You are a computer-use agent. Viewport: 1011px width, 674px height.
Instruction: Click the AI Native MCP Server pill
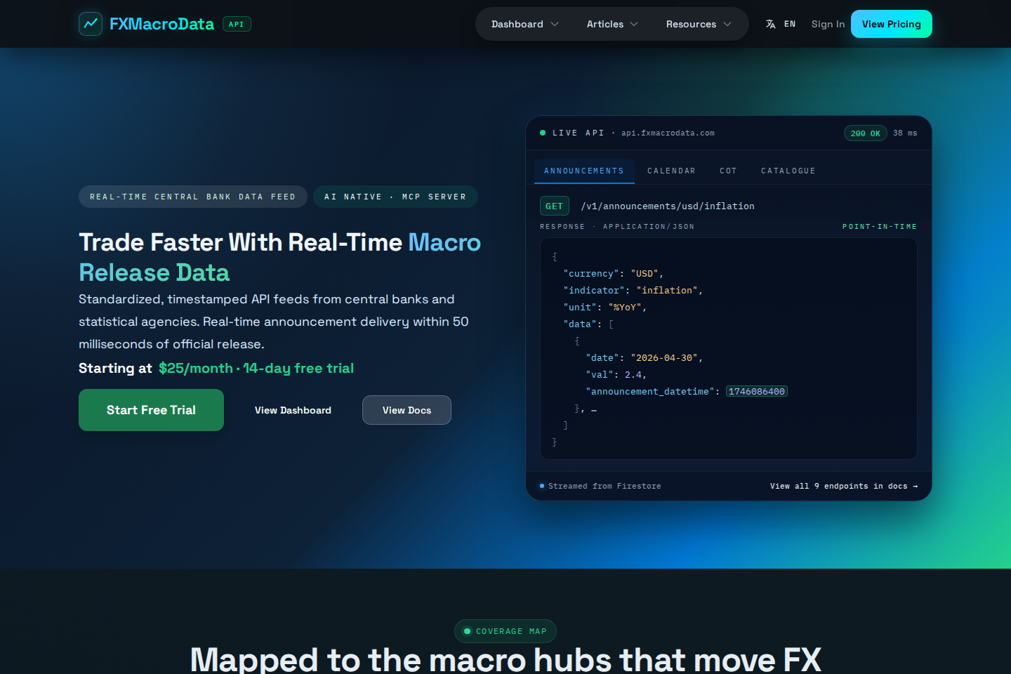click(395, 197)
